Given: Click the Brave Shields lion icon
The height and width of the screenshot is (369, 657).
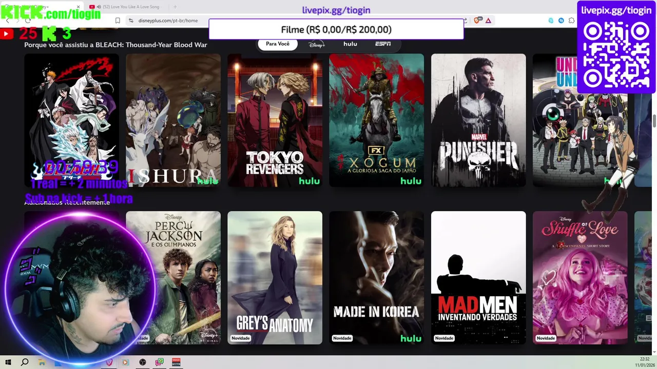Looking at the screenshot, I should [x=478, y=20].
